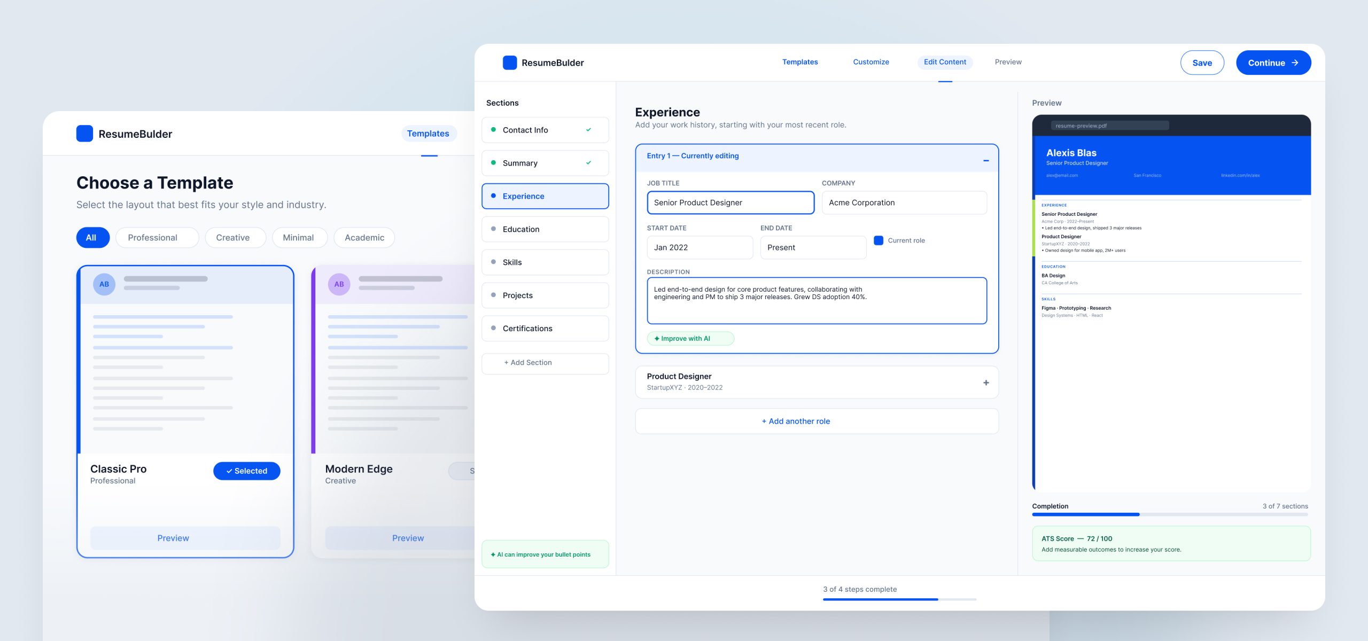Screen dimensions: 1368x641
Task: Click the Modern Edge template thumbnail
Action: tap(393, 360)
